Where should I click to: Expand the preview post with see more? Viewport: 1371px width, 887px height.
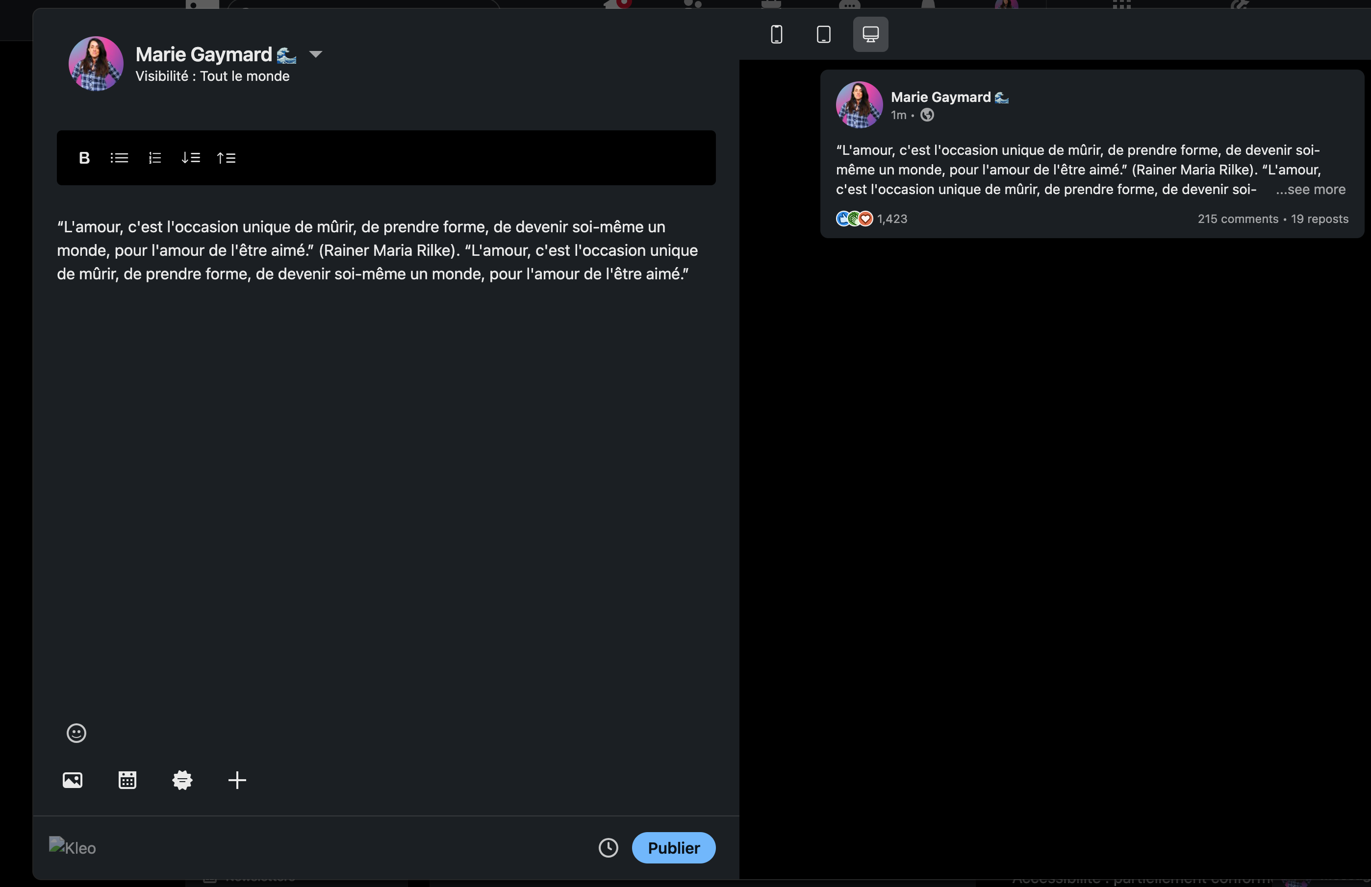pyautogui.click(x=1311, y=189)
